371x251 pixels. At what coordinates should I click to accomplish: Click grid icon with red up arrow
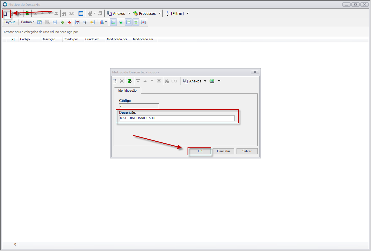(x=69, y=22)
